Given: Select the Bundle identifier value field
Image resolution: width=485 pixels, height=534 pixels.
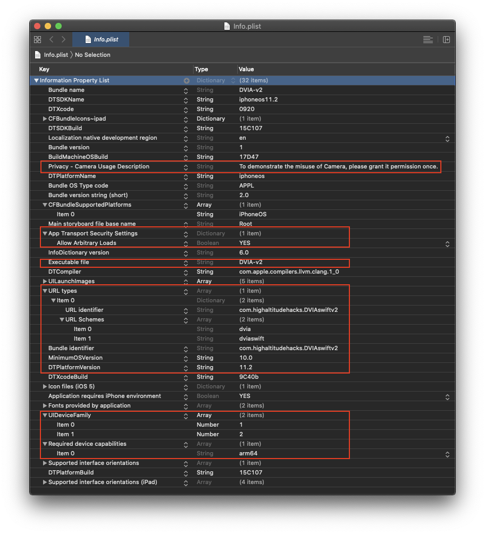Looking at the screenshot, I should tap(288, 348).
